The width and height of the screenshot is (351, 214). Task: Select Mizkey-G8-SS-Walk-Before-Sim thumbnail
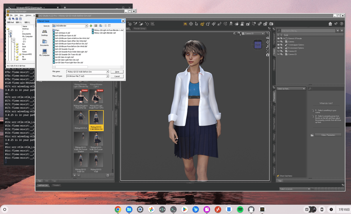tap(96, 121)
